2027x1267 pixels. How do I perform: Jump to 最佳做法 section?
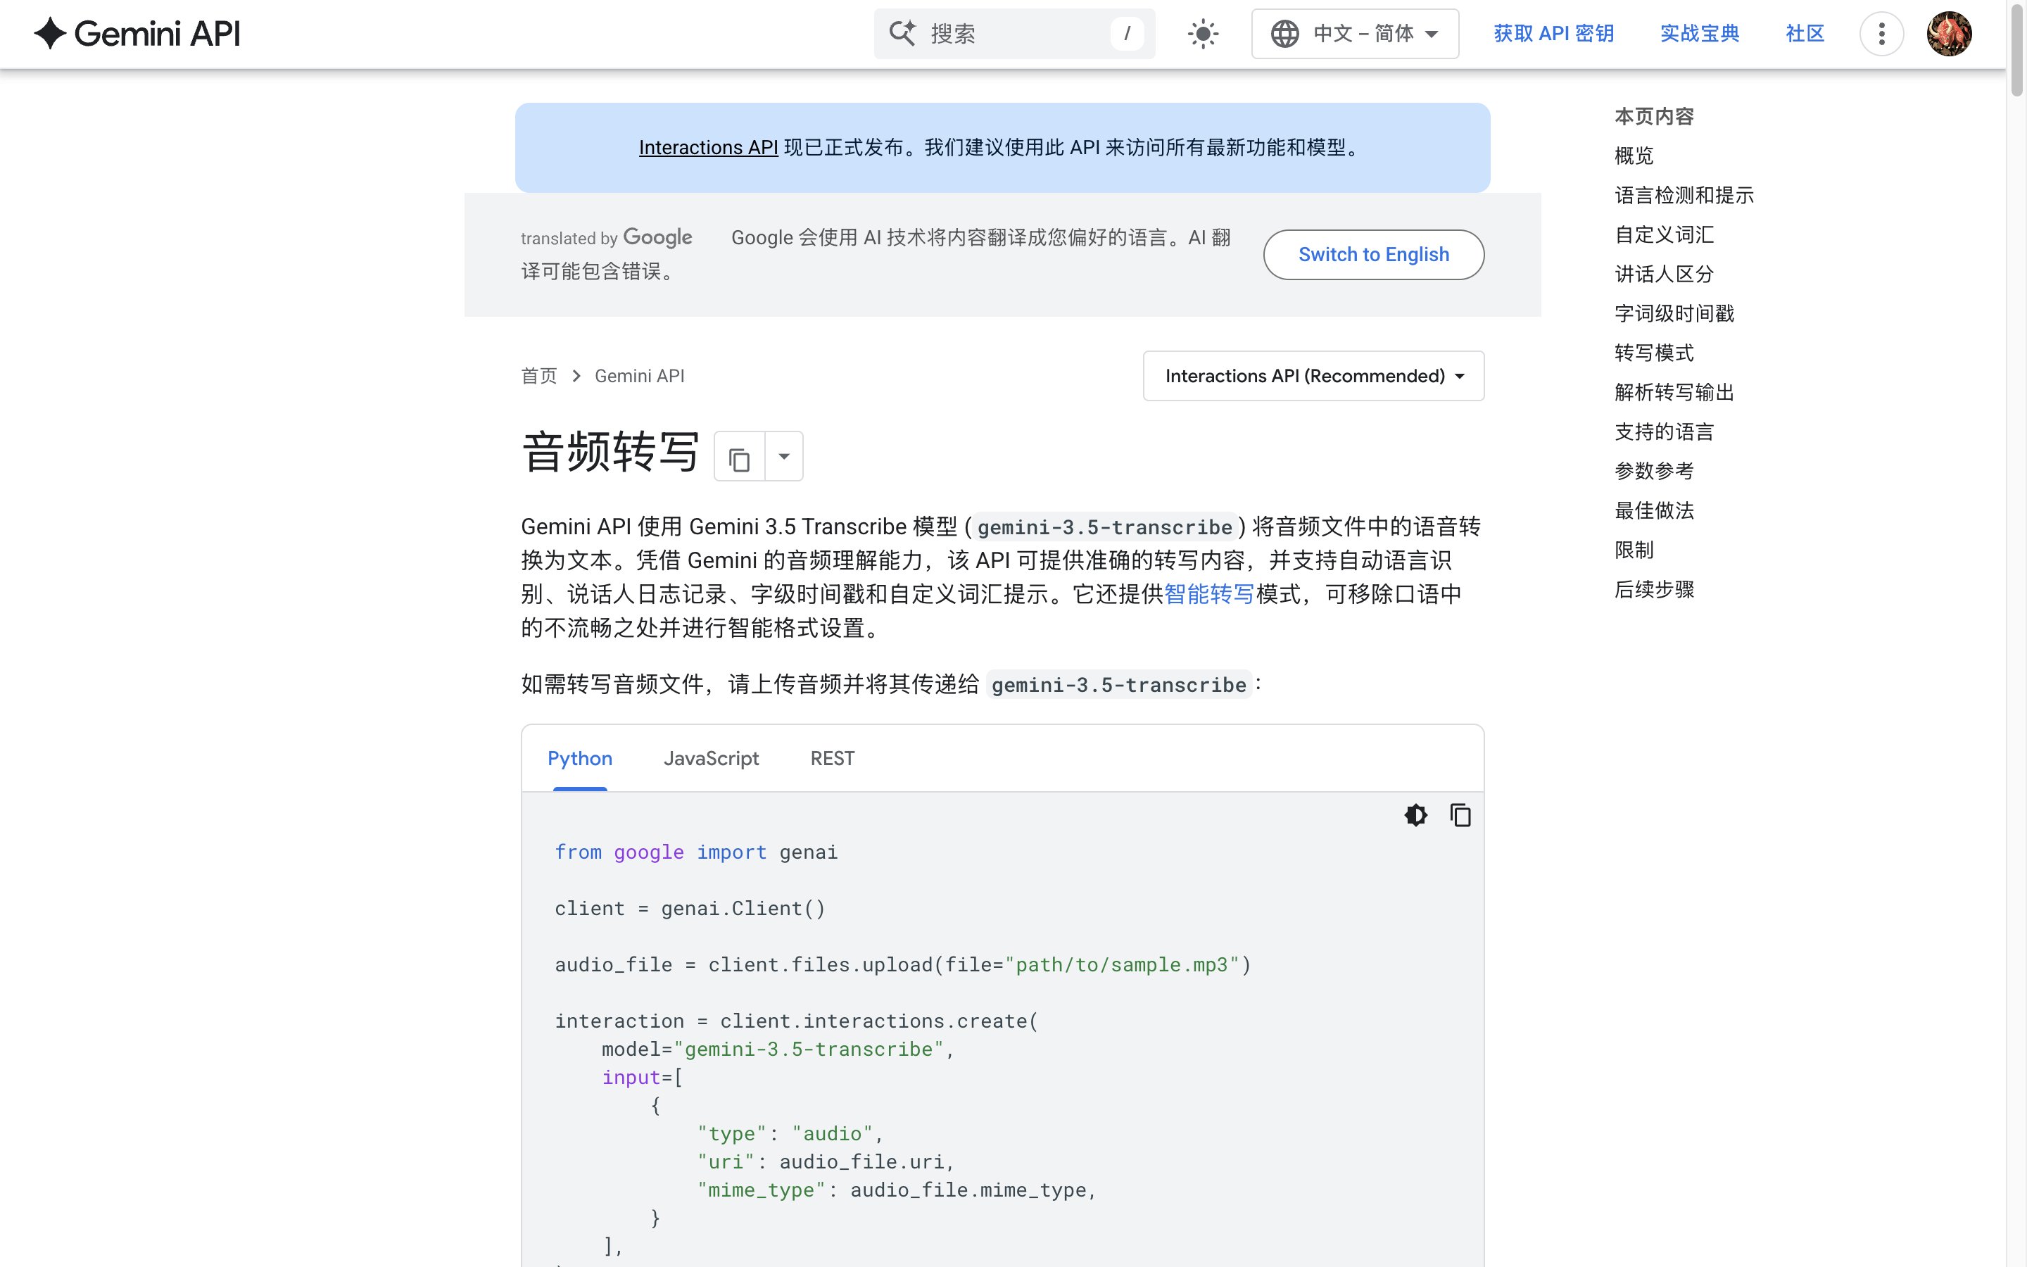1653,510
